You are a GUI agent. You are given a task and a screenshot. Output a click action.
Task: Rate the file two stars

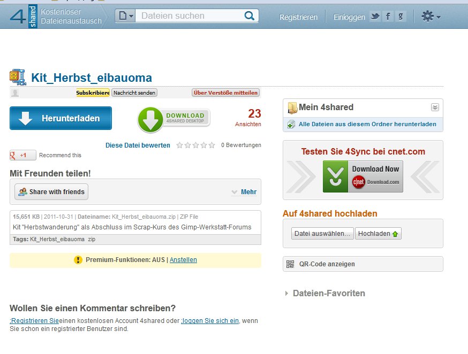point(188,145)
